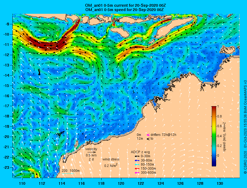
Task: Click the '12m' drifter depth label
Action: click(x=140, y=139)
